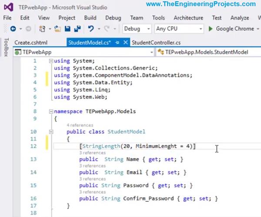Image resolution: width=261 pixels, height=217 pixels.
Task: Click 'System.Web' on line 6
Action: click(x=89, y=97)
